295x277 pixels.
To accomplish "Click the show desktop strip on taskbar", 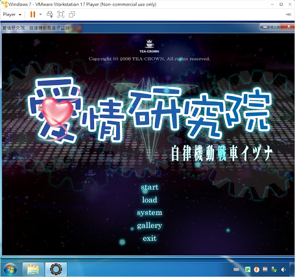I will pyautogui.click(x=292, y=269).
